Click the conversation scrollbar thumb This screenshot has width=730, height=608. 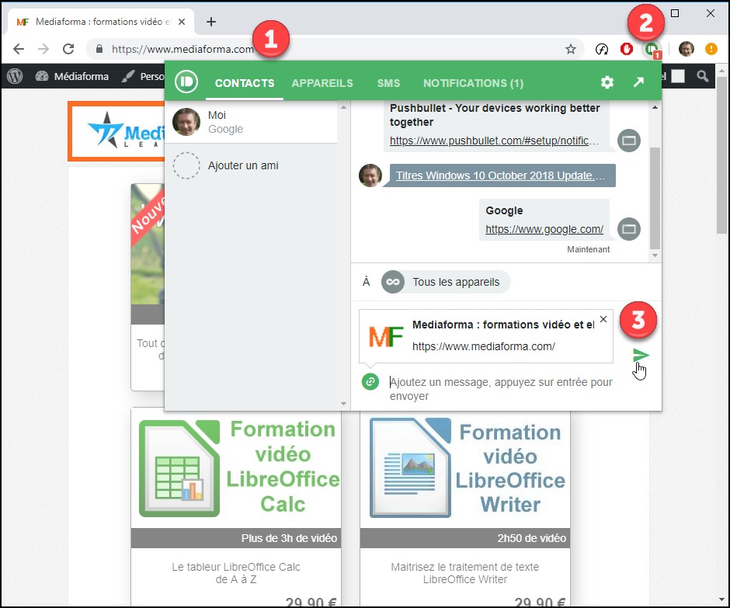655,198
